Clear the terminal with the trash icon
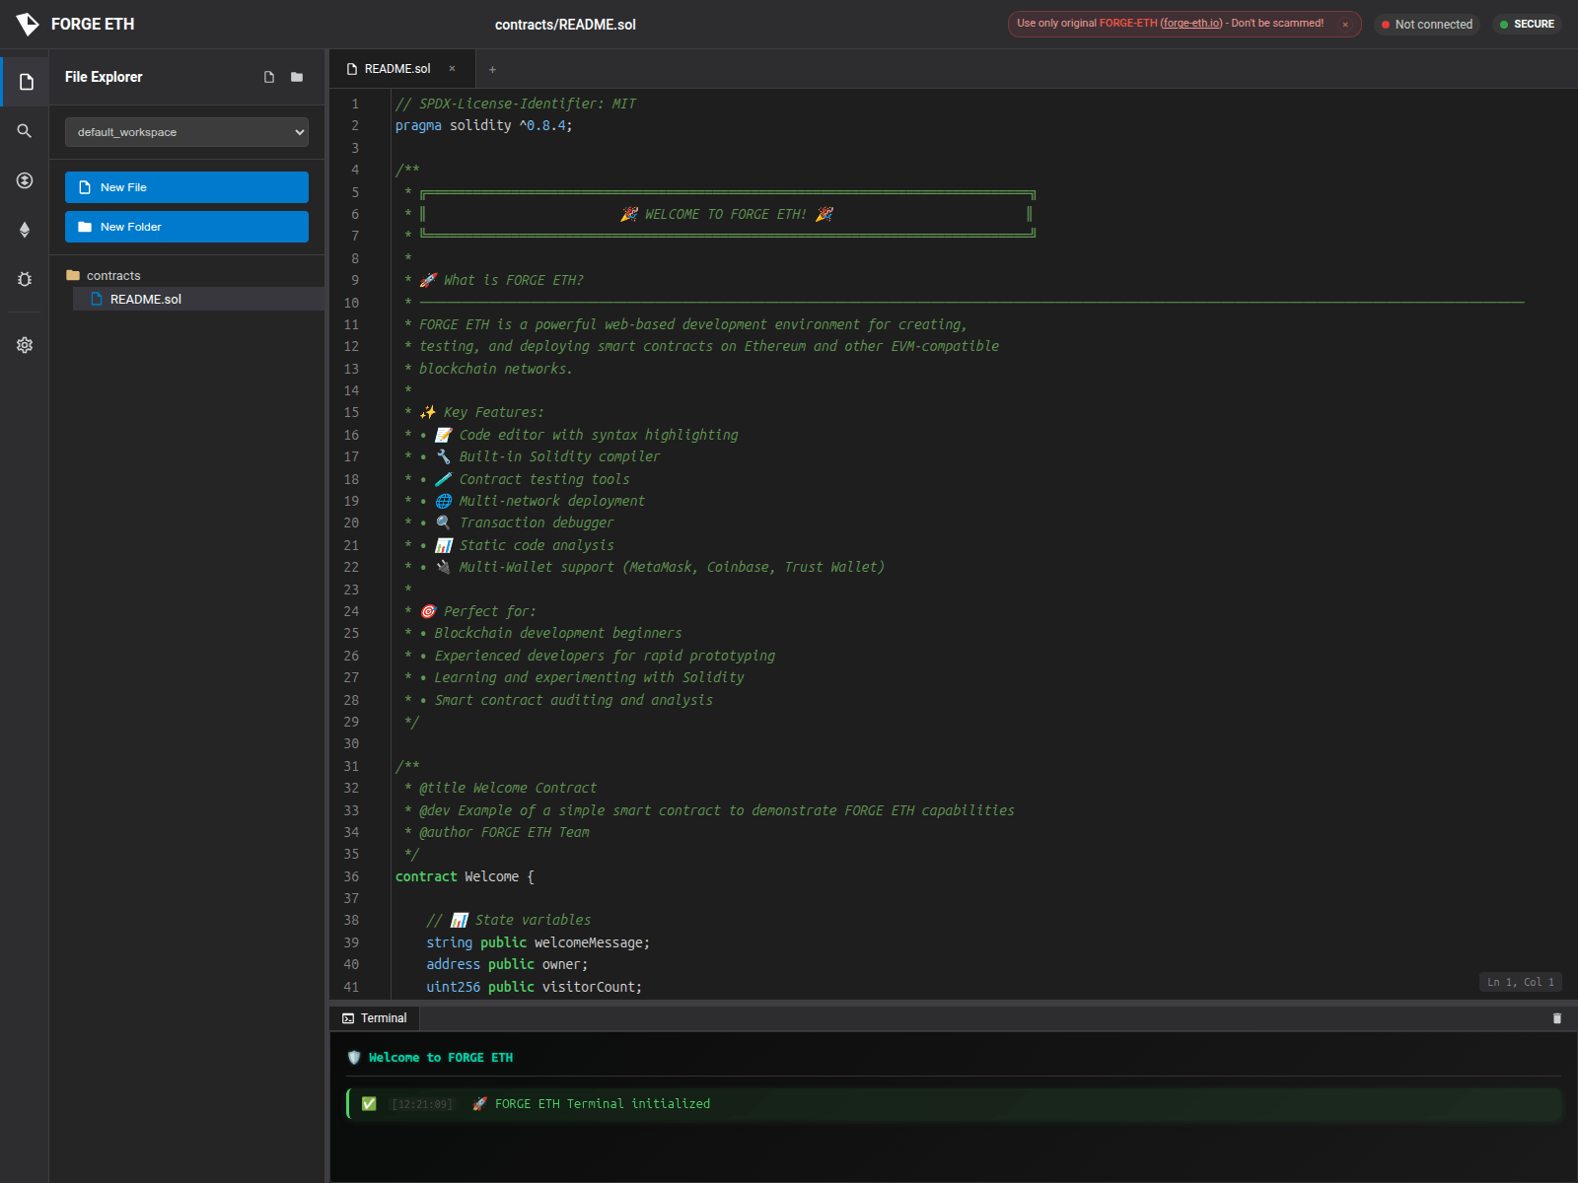This screenshot has width=1578, height=1183. [x=1556, y=1017]
